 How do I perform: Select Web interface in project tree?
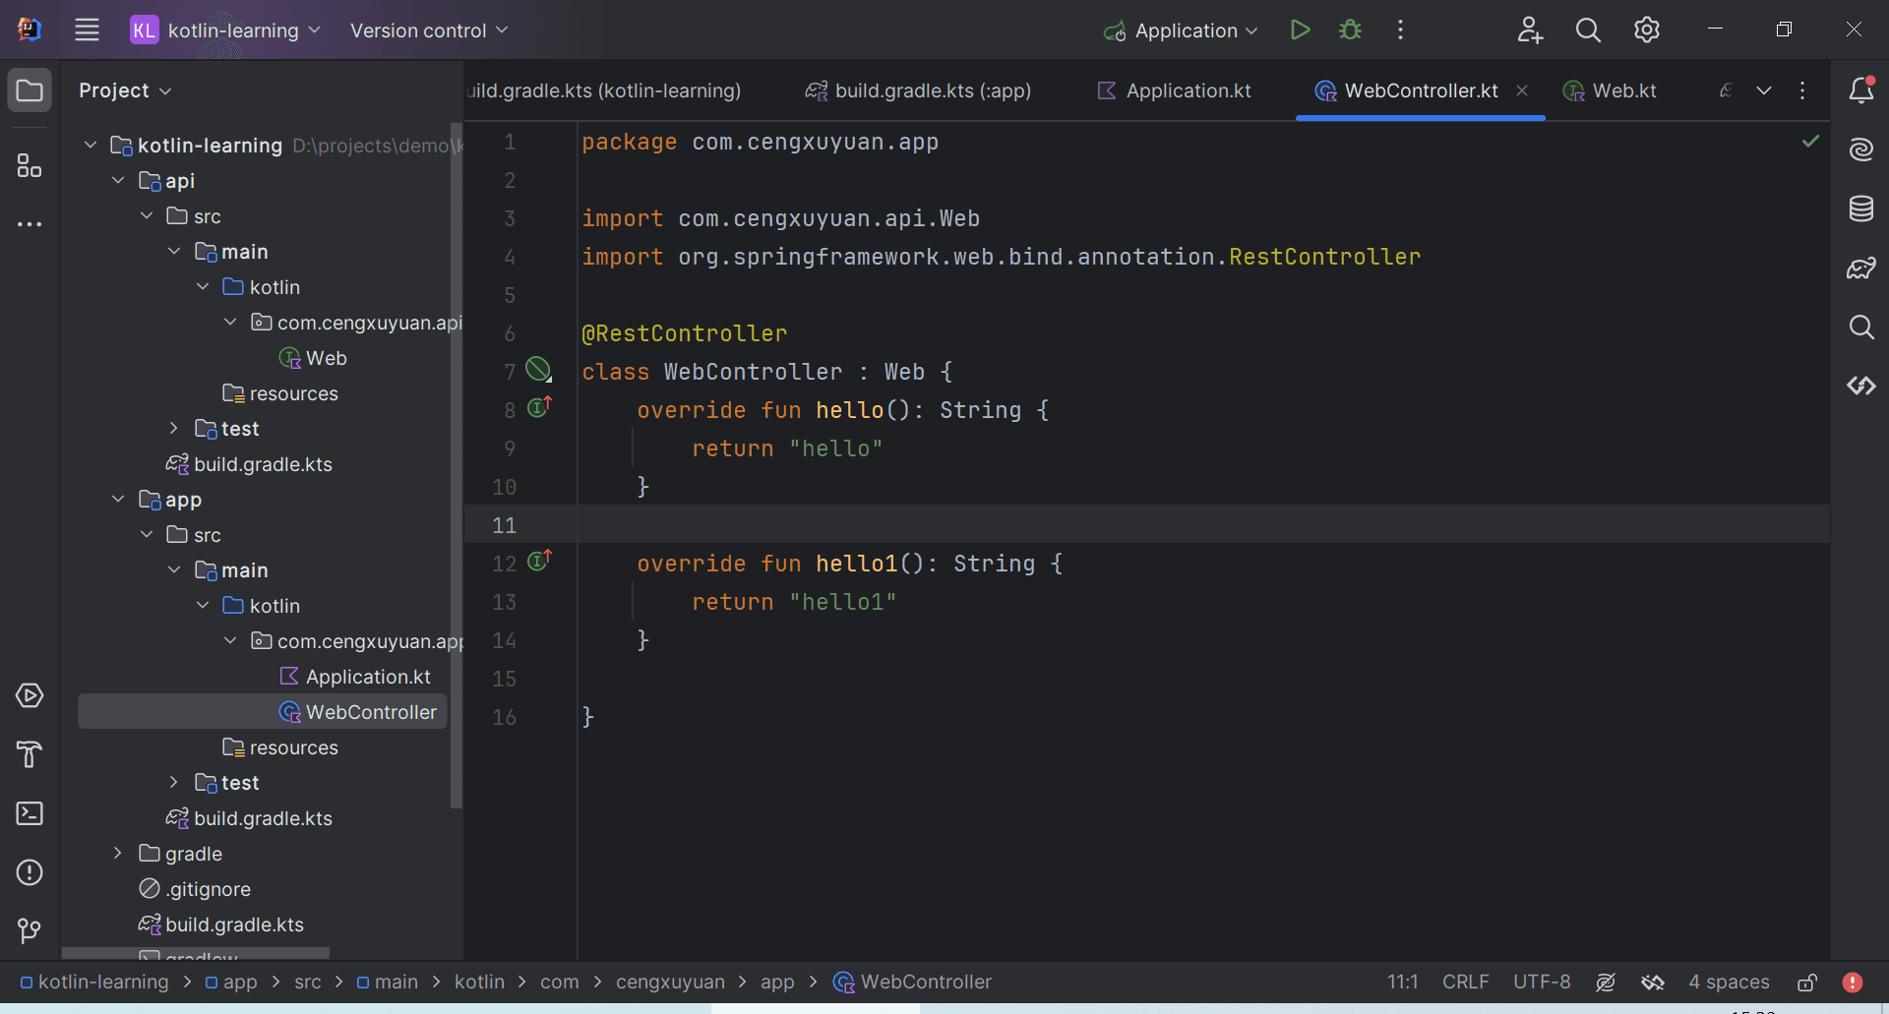pyautogui.click(x=312, y=358)
